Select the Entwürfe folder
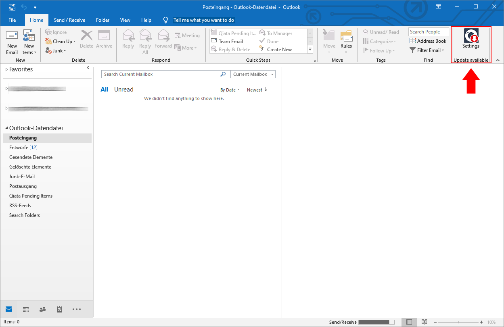The width and height of the screenshot is (504, 327). point(19,148)
